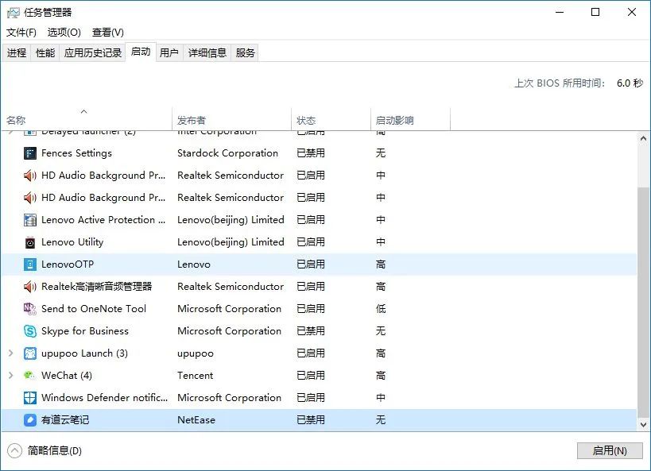Expand the WeChat startup group
651x471 pixels.
(10, 376)
